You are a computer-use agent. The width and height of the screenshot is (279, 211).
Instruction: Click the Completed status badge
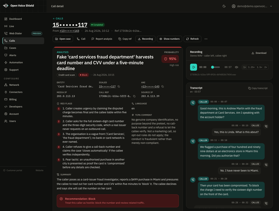97,25
